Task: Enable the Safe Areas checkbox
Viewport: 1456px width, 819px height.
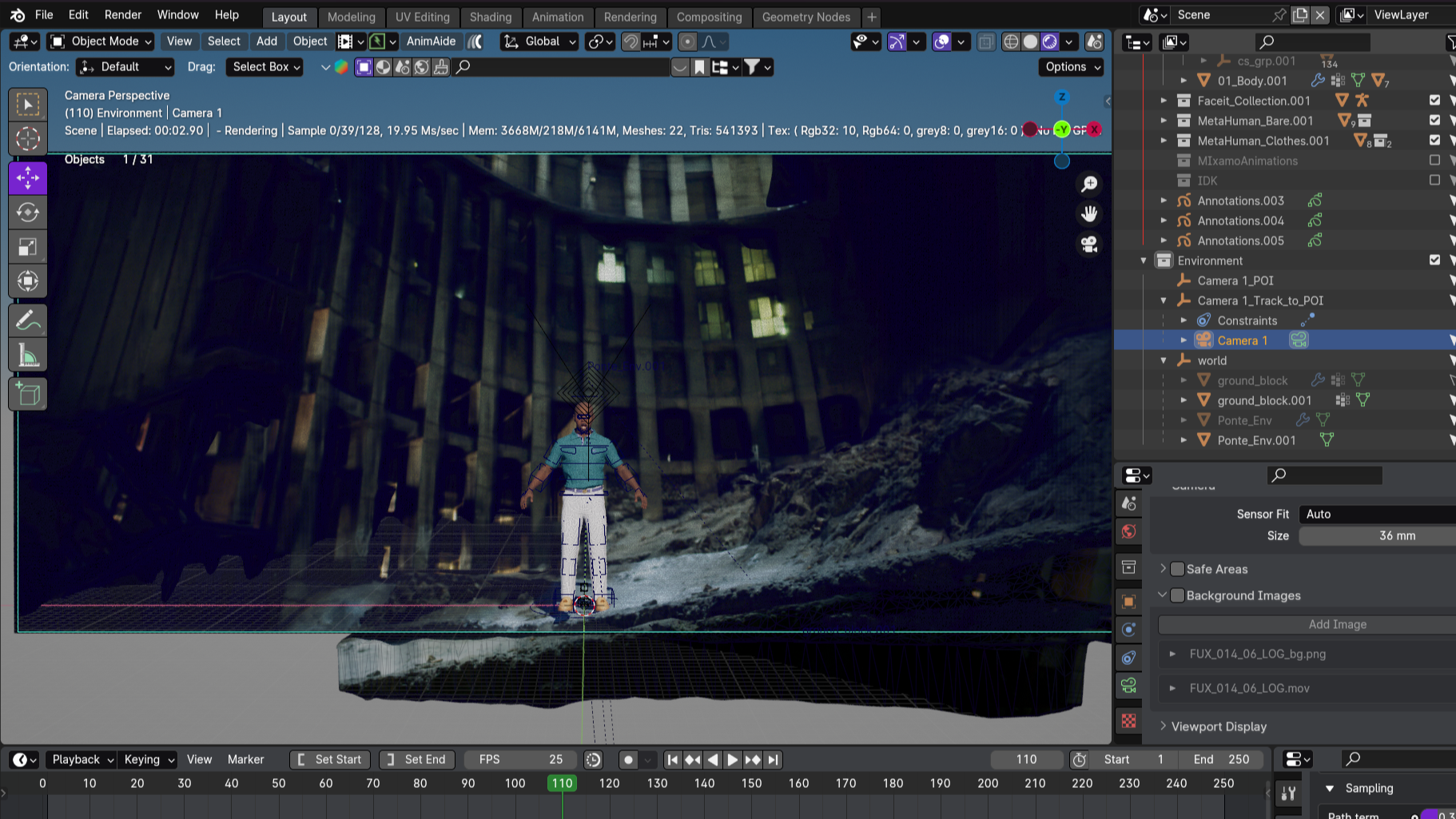Action: click(x=1177, y=569)
